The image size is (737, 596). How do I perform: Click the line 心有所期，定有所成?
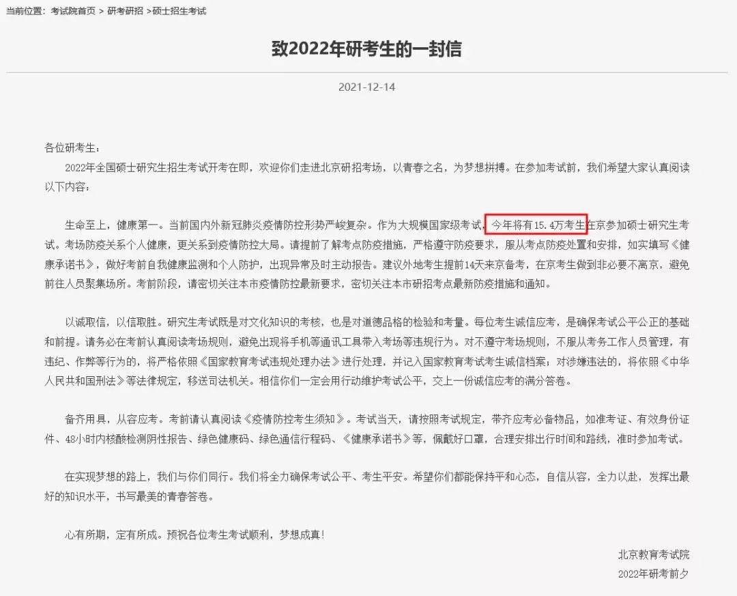(110, 535)
